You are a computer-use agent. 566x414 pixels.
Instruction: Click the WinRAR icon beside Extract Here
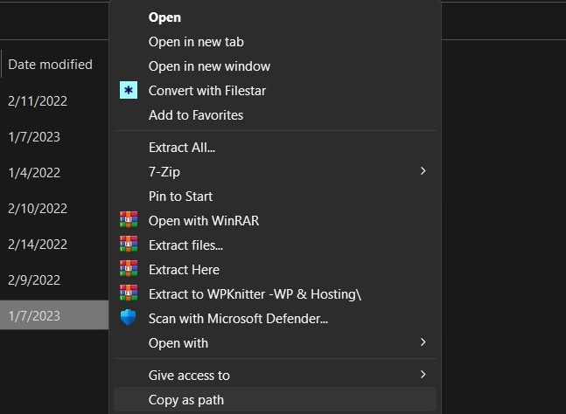(129, 270)
